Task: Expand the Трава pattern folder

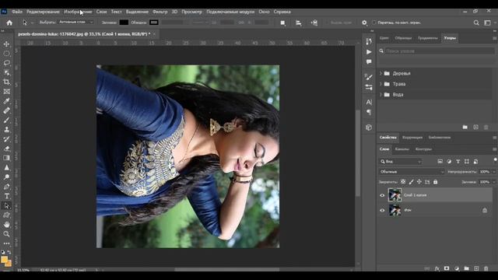Action: pos(381,84)
